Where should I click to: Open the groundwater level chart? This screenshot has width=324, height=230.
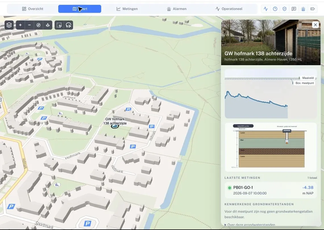click(271, 94)
